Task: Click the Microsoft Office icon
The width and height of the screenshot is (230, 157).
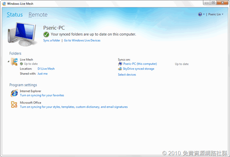Action: point(14,105)
